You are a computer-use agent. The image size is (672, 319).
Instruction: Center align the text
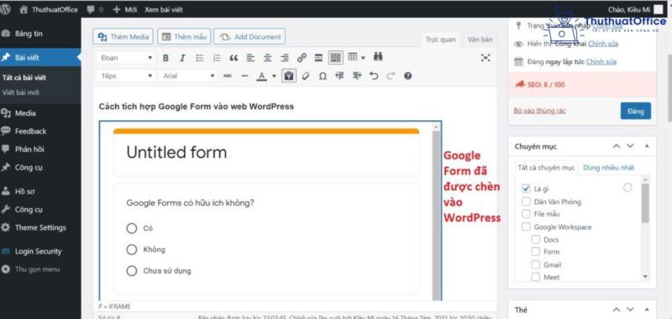click(268, 58)
